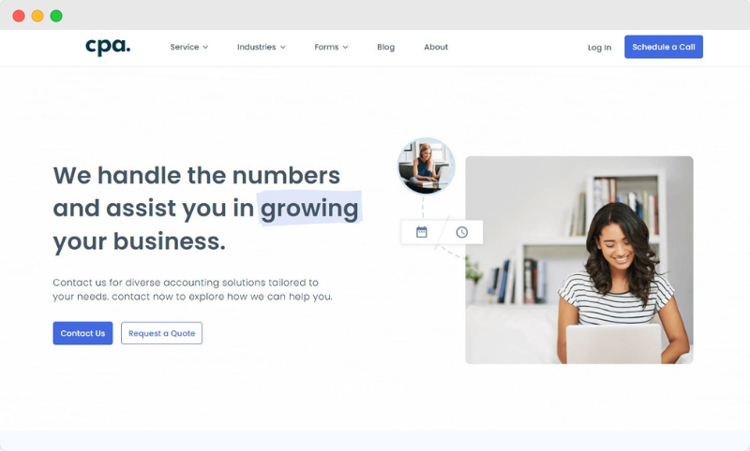Viewport: 750px width, 451px height.
Task: Click the Contact Us button
Action: pos(82,333)
